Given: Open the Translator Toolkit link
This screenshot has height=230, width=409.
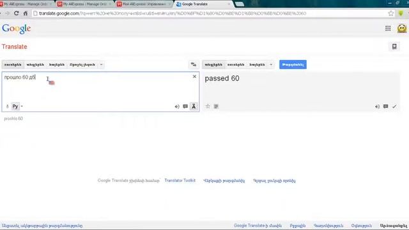Looking at the screenshot, I should pyautogui.click(x=180, y=180).
